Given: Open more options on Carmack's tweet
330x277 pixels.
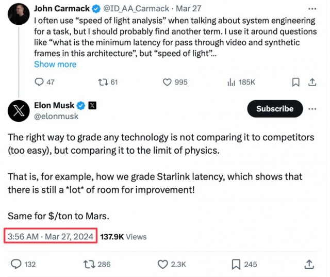Looking at the screenshot, I should coord(312,9).
